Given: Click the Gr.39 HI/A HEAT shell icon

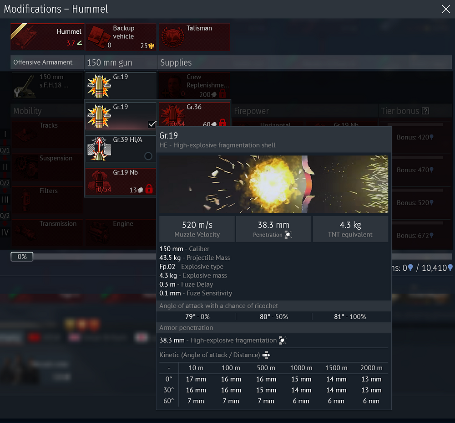Looking at the screenshot, I should point(99,149).
